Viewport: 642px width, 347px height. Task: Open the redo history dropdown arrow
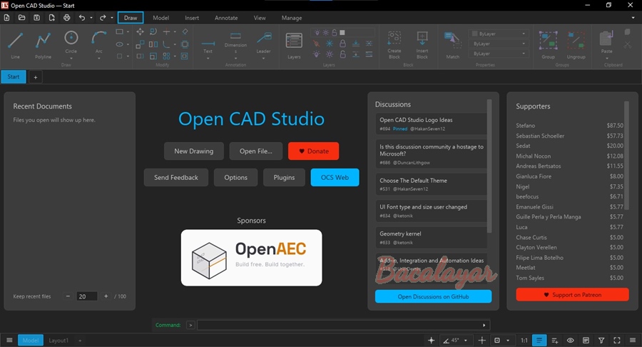tap(112, 18)
